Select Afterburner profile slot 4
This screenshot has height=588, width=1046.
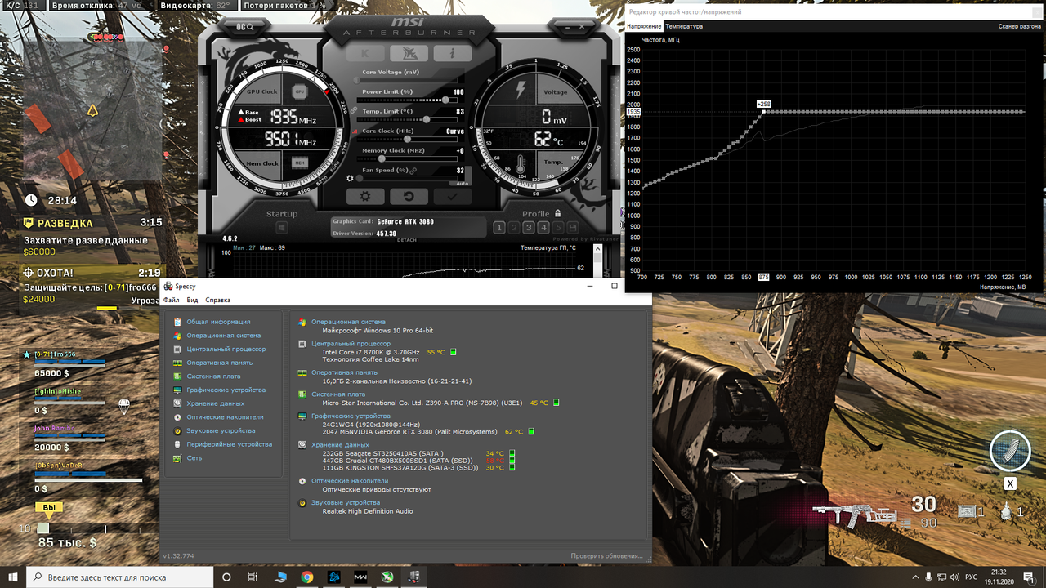543,228
